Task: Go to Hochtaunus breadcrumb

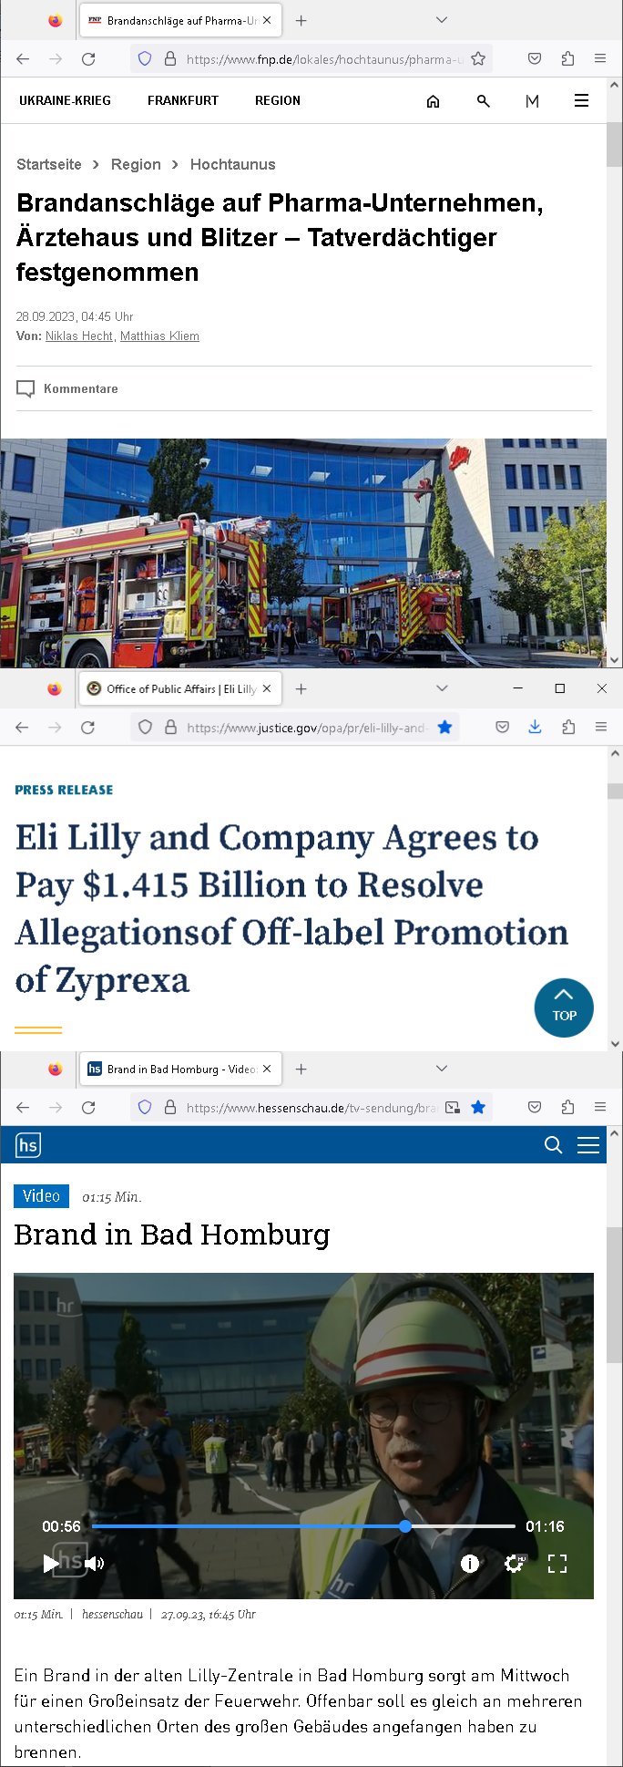Action: (x=233, y=165)
